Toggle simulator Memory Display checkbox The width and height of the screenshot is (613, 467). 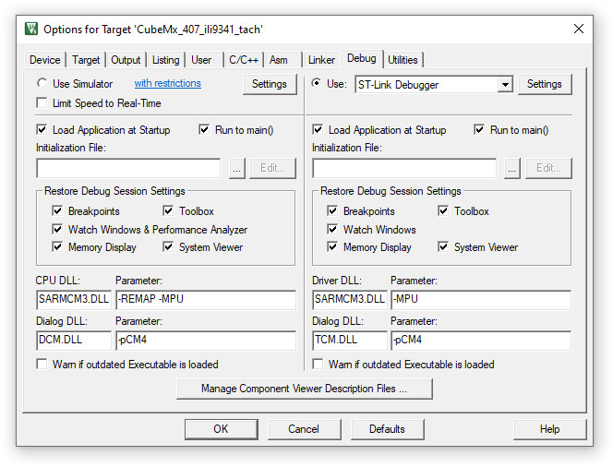(x=57, y=247)
